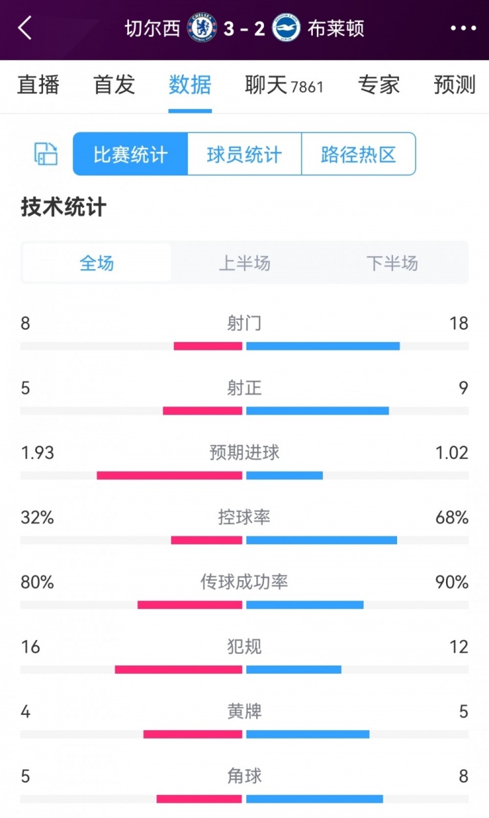Open picture-in-picture via the small window icon
489x818 pixels.
click(x=44, y=154)
